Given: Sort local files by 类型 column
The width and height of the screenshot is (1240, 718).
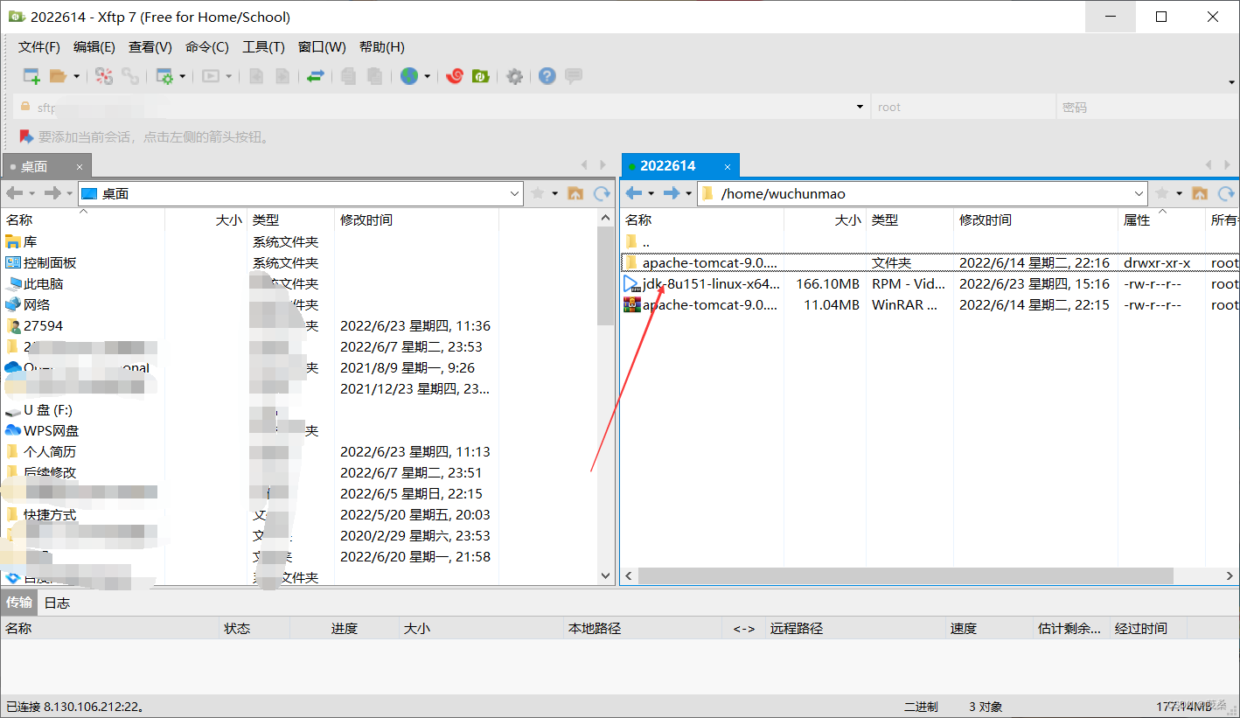Looking at the screenshot, I should click(x=291, y=220).
